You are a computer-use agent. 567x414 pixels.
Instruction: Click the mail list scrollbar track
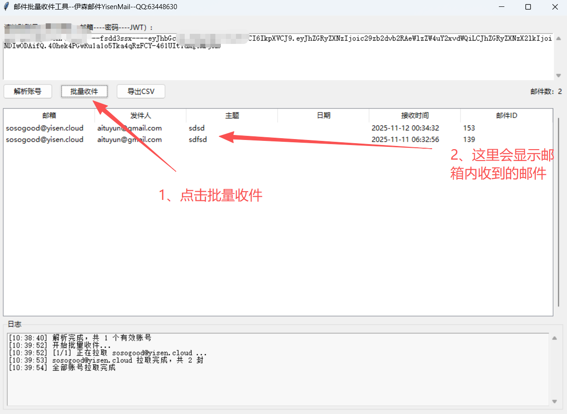[x=558, y=206]
